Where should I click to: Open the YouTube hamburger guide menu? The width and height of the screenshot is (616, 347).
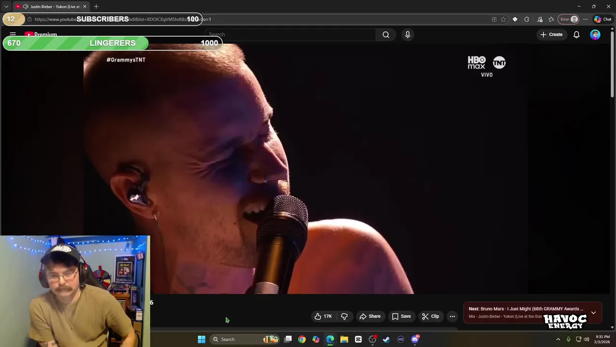point(13,34)
